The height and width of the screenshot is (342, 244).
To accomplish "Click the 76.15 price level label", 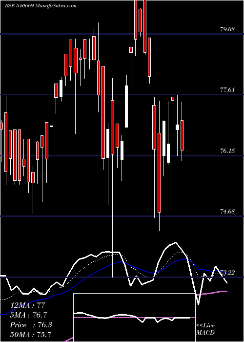I will point(227,150).
